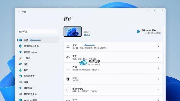The height and width of the screenshot is (101, 180).
Task: Open the 专注 row chevron
Action: (x=158, y=79)
